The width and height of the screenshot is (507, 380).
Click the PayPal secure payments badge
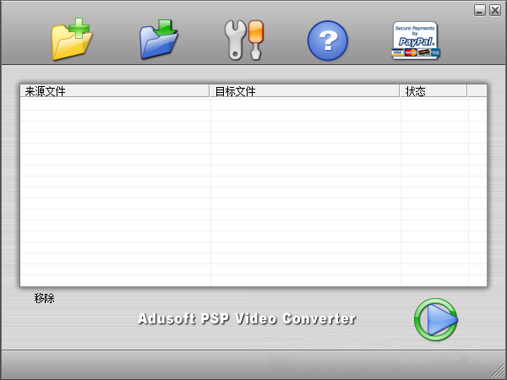[x=416, y=41]
